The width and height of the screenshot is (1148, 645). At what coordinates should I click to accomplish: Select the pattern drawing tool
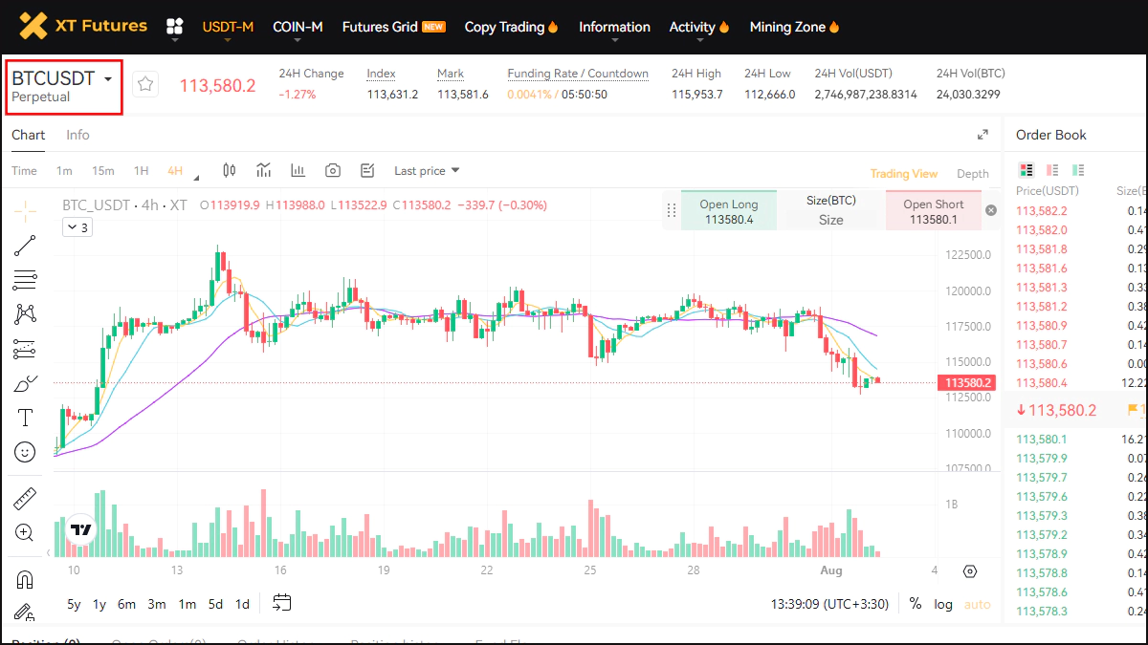point(25,313)
